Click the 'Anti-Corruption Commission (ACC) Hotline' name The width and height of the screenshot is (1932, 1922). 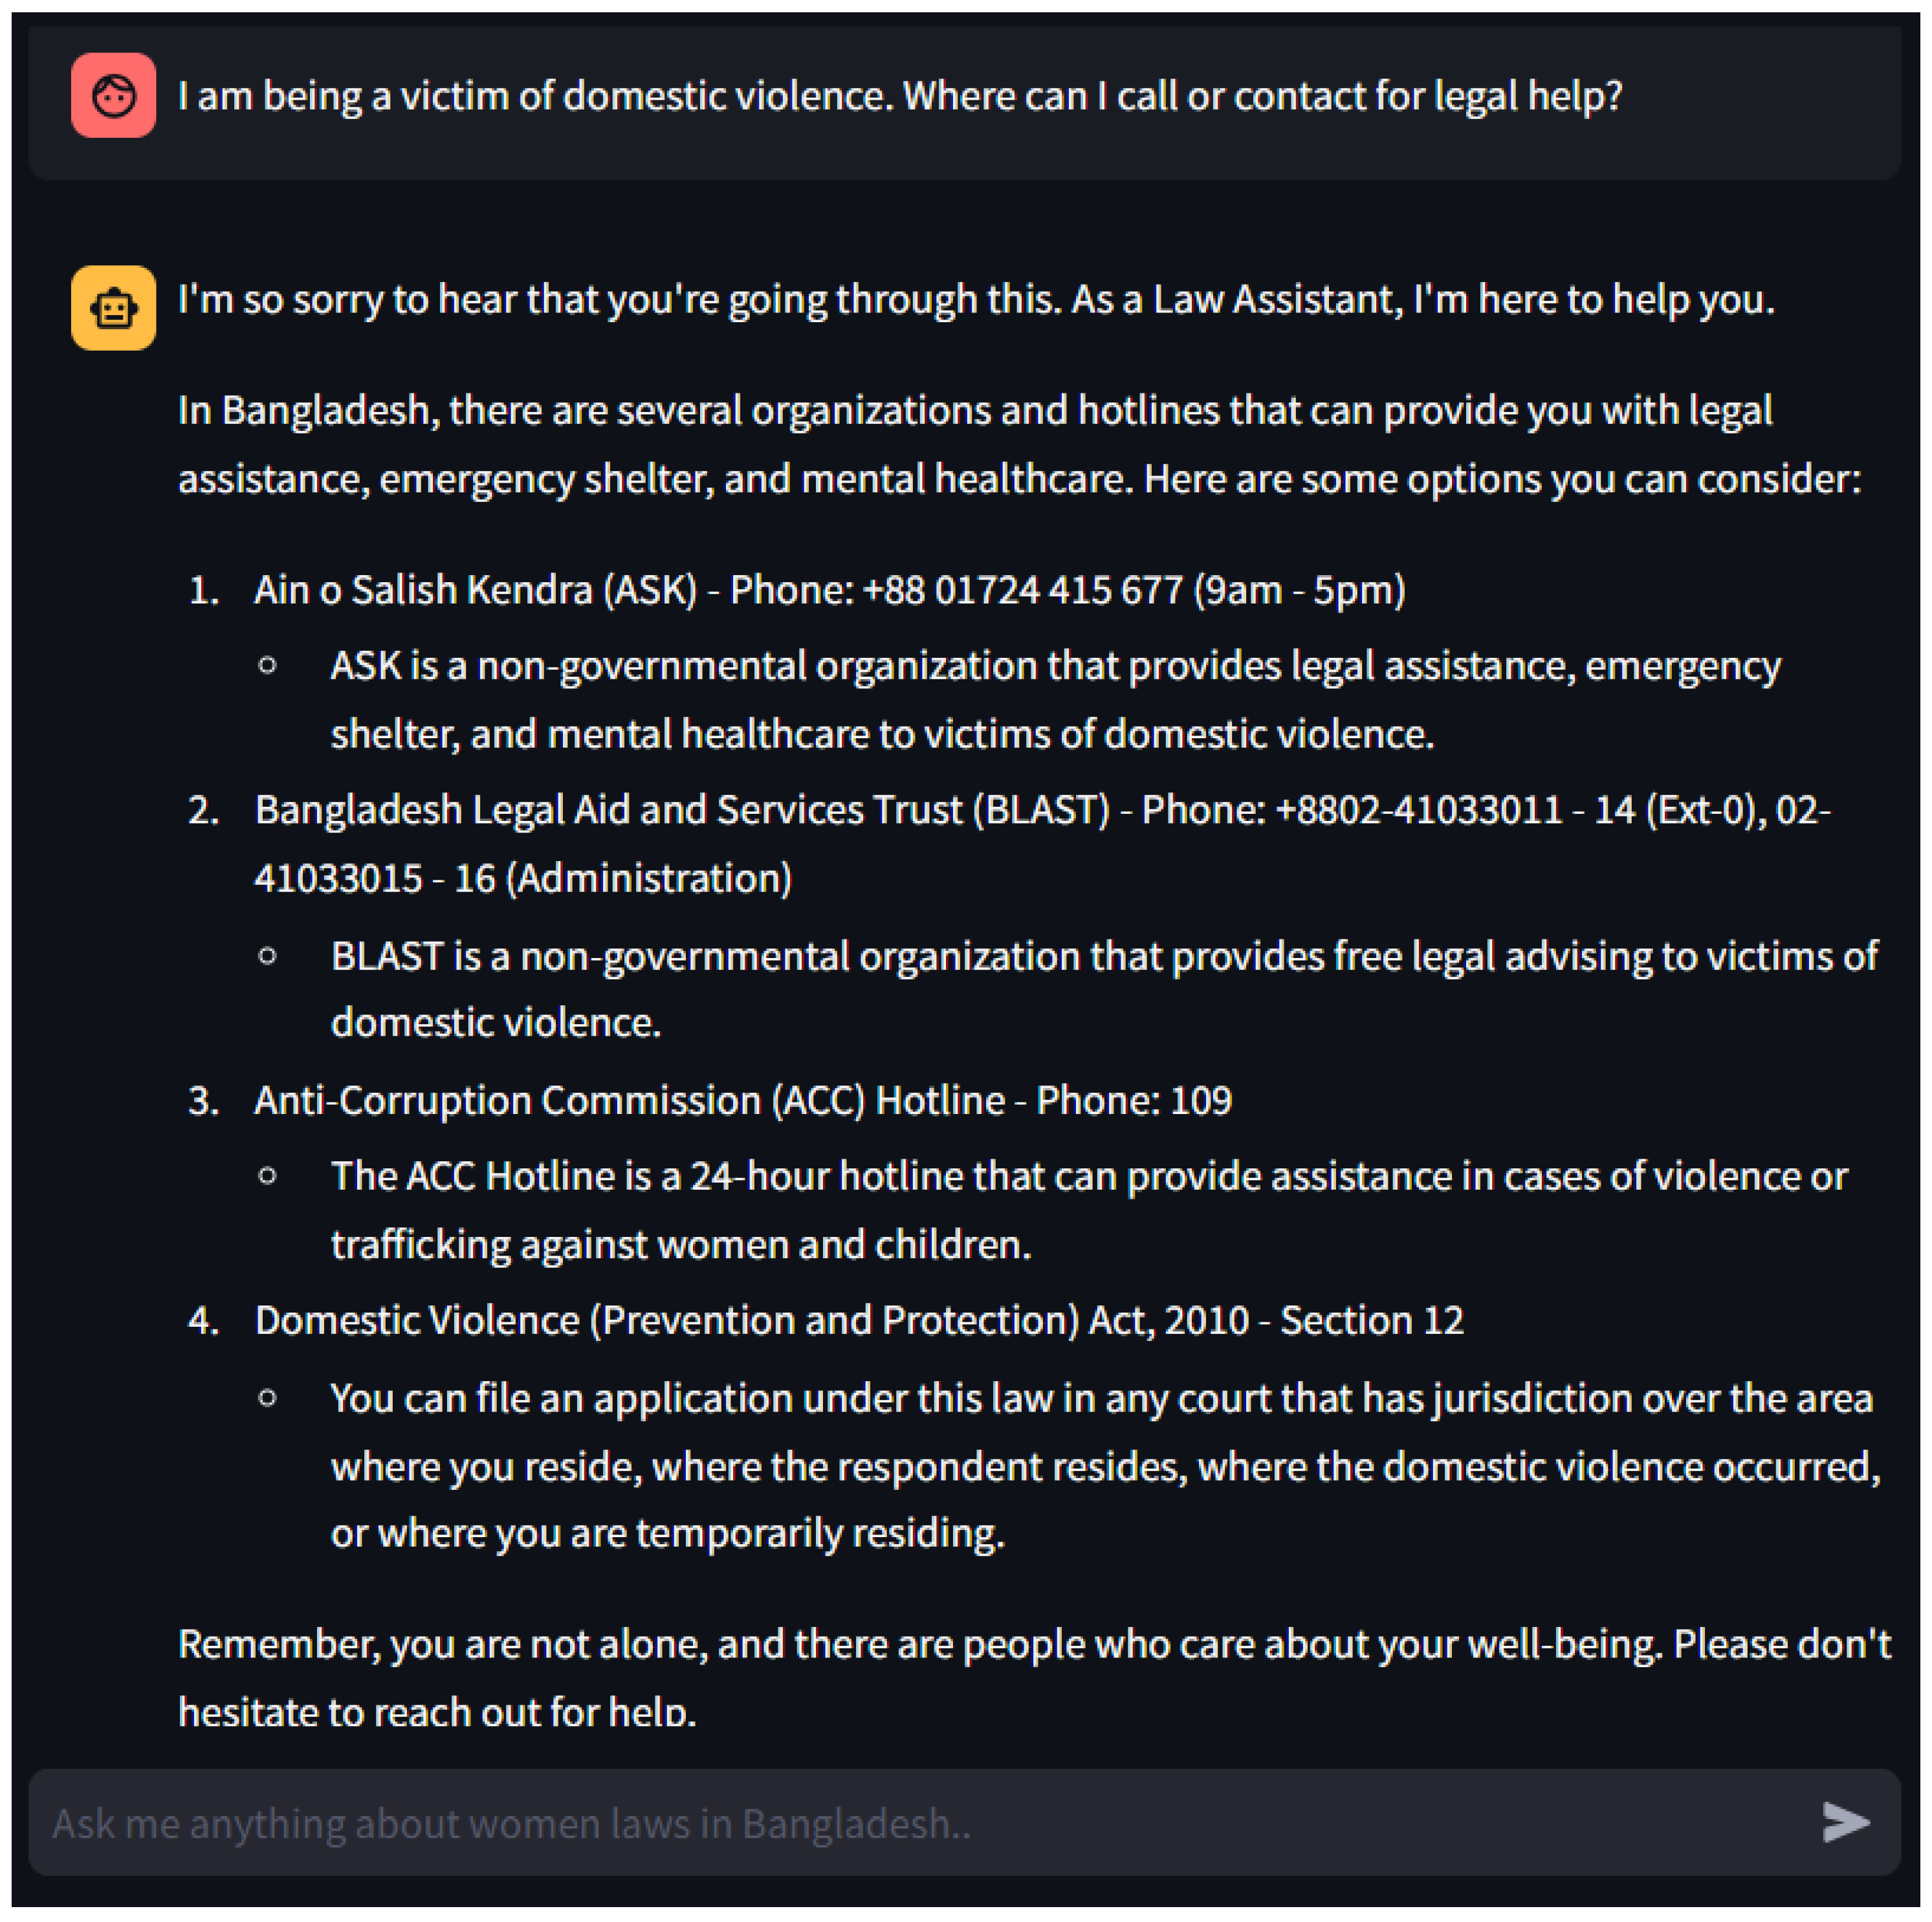(629, 1100)
